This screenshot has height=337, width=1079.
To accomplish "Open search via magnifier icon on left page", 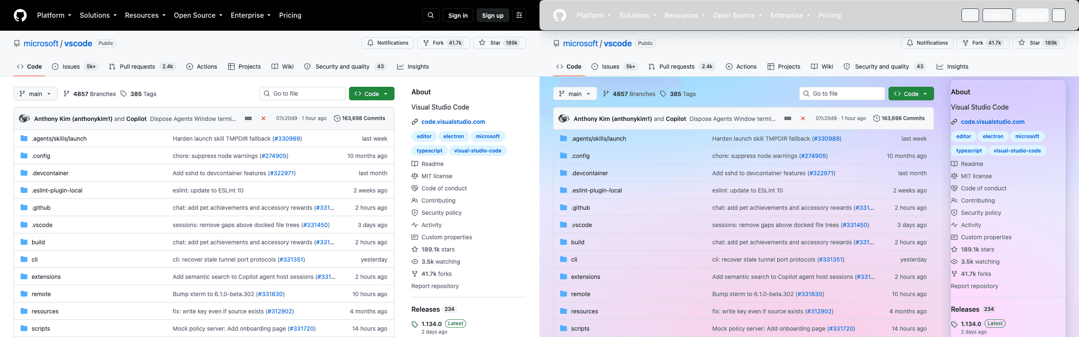I will tap(430, 15).
